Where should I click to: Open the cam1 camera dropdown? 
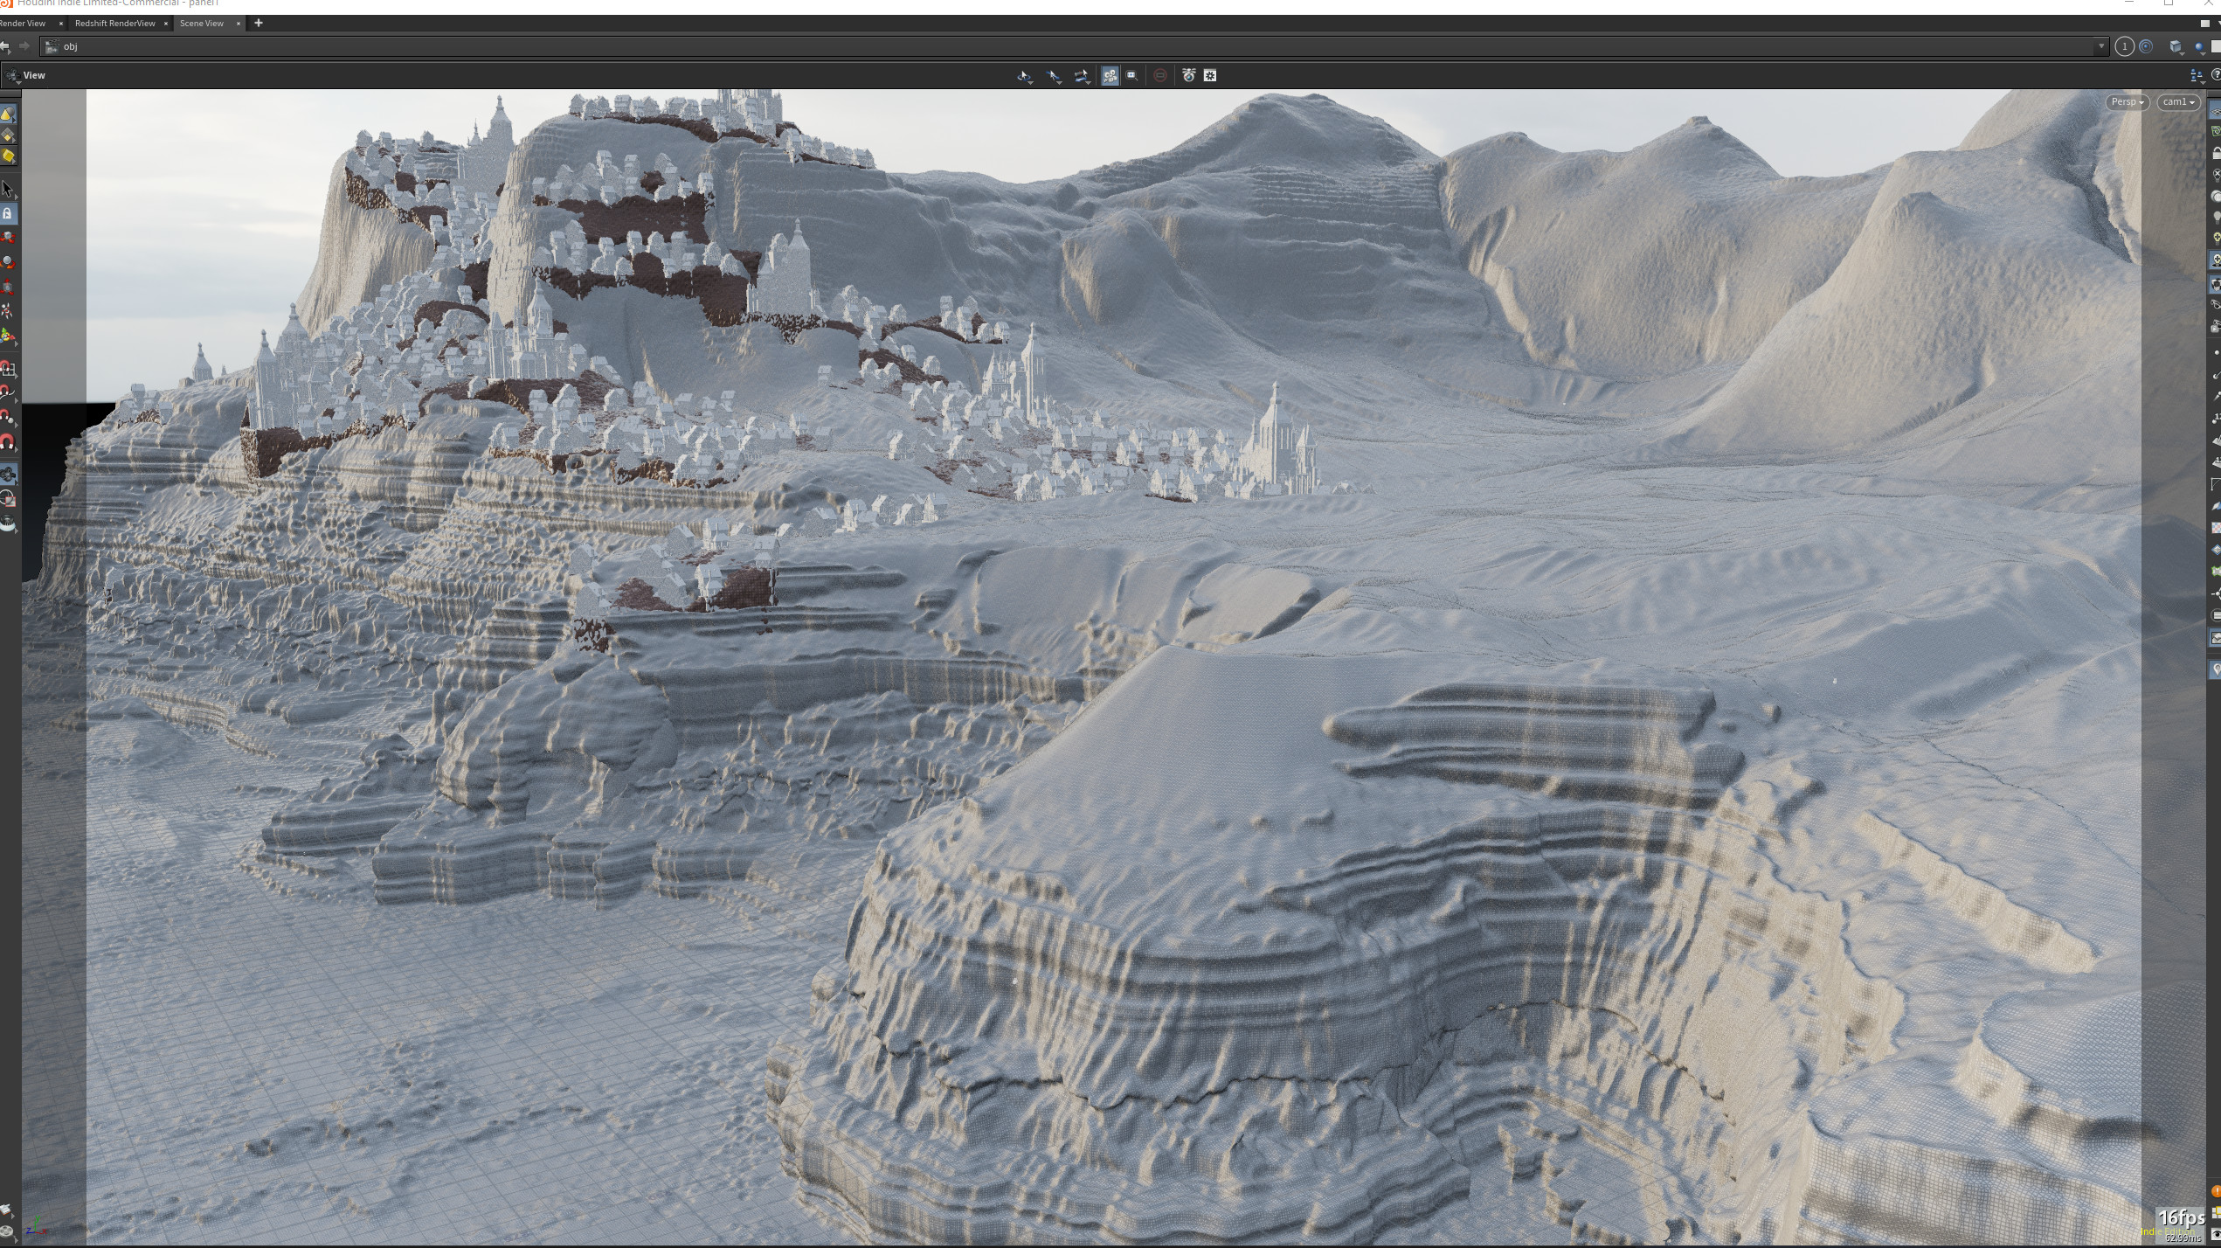(x=2177, y=102)
